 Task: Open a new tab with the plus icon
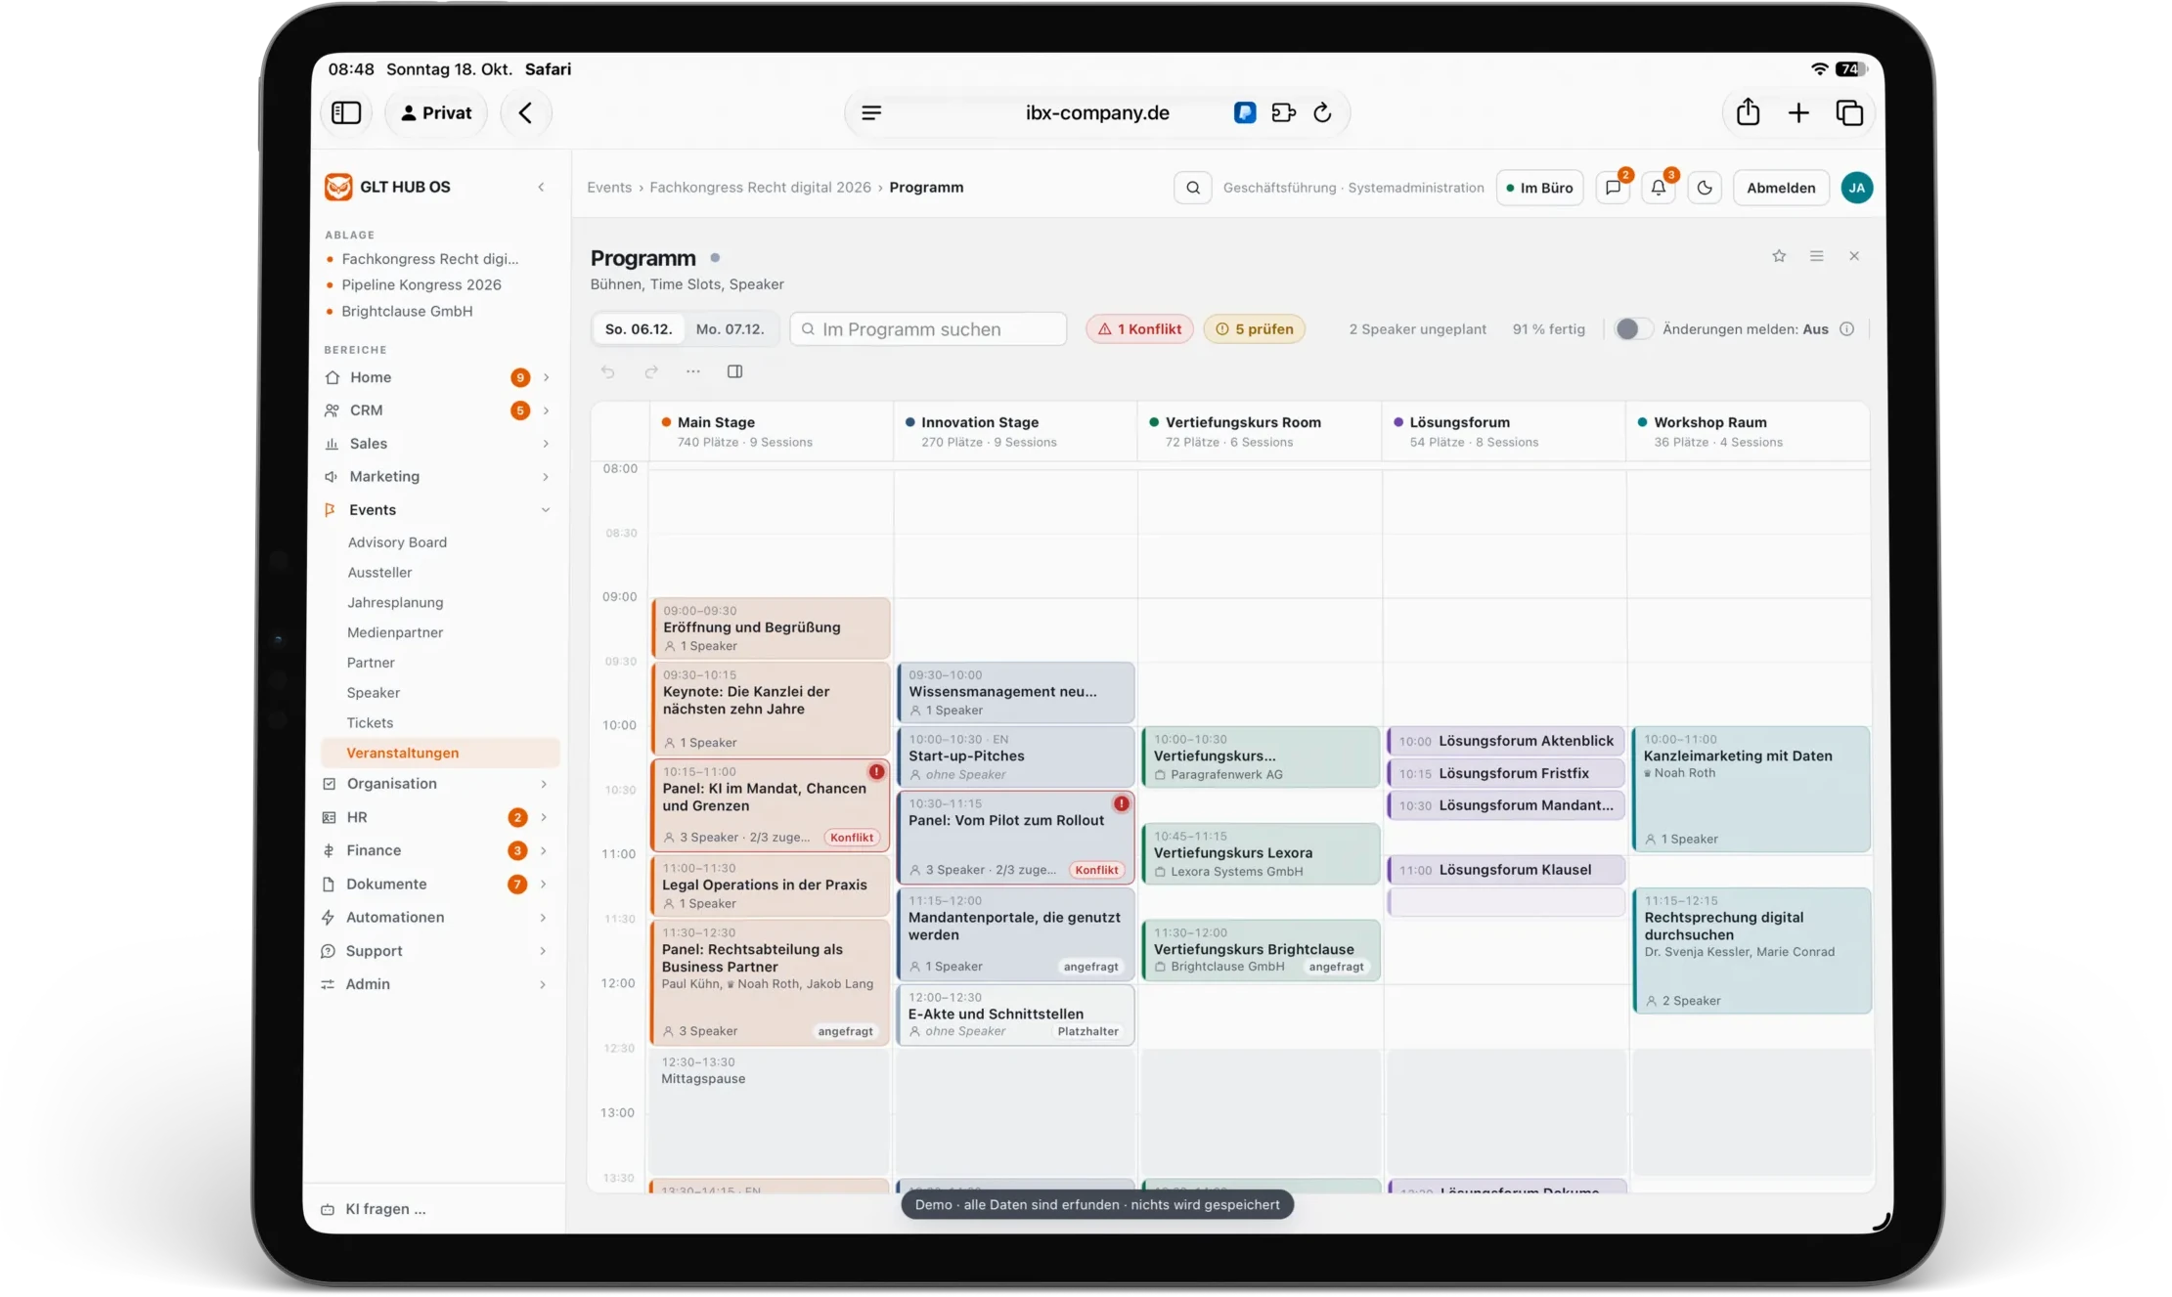tap(1797, 113)
